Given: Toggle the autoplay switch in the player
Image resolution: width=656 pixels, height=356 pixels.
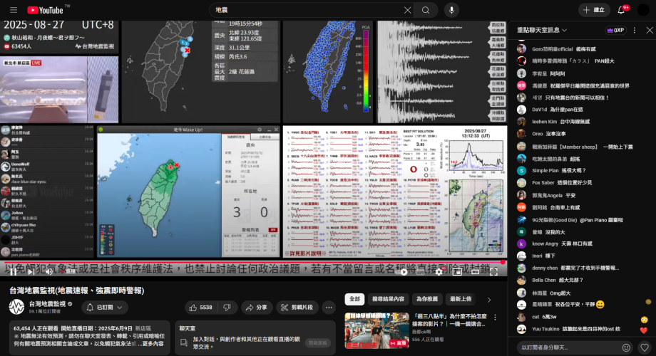Looking at the screenshot, I should (x=403, y=272).
